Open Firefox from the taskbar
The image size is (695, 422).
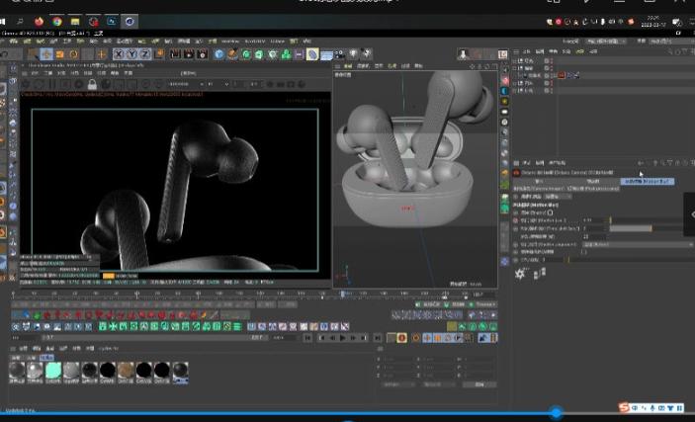[x=40, y=20]
